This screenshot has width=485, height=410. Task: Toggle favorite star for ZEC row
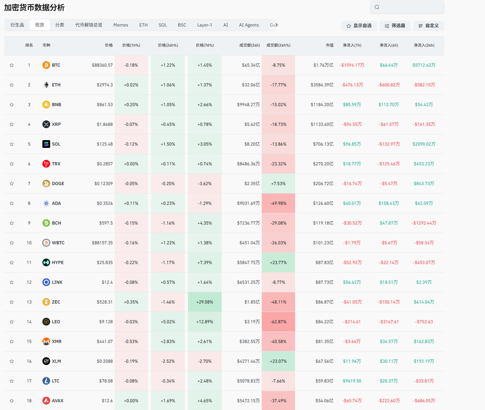pos(12,302)
